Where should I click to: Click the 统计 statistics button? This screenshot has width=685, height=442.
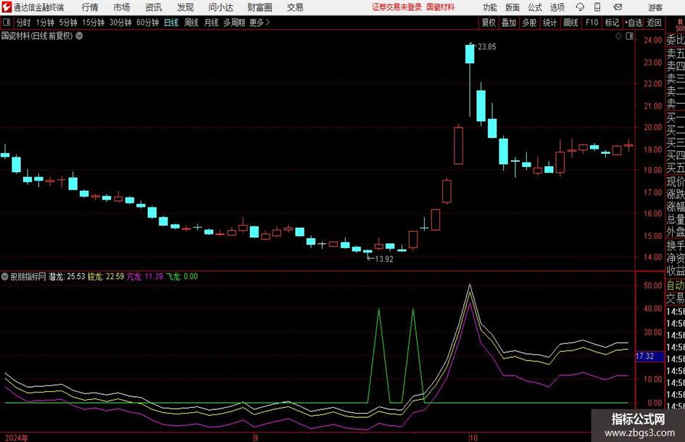pos(550,22)
